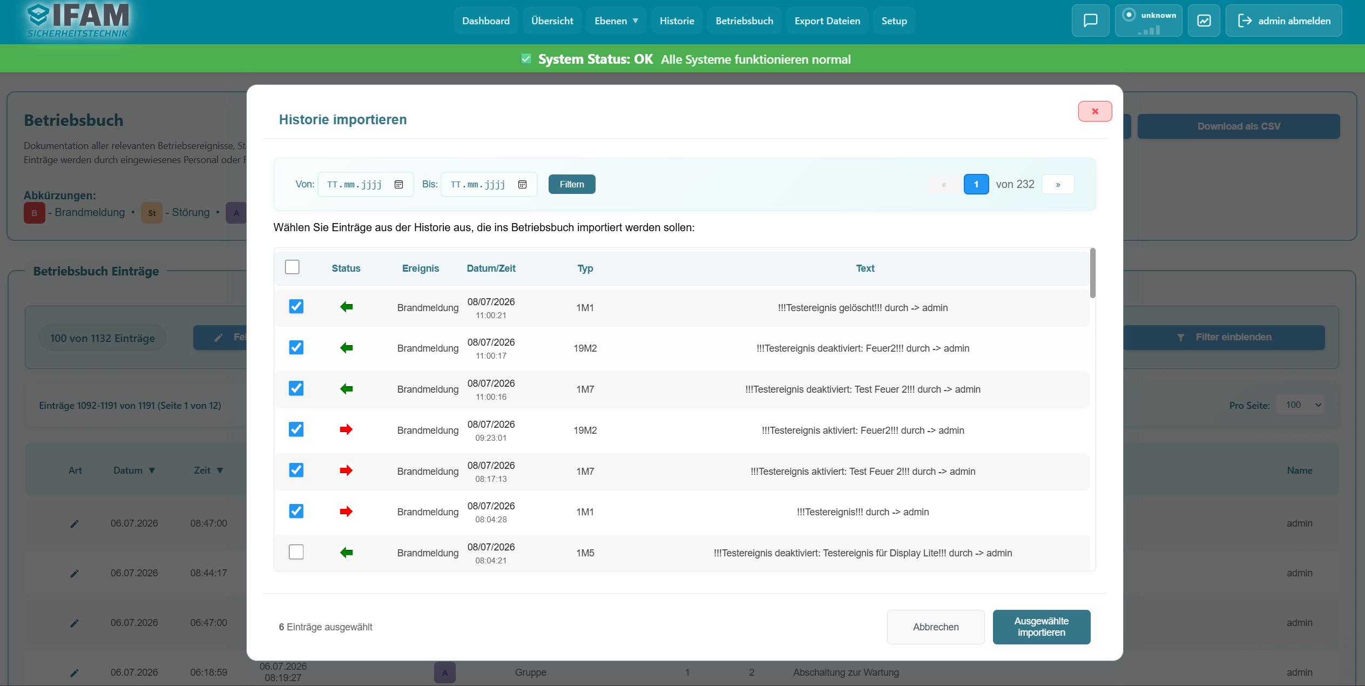Click red arrow status of 09:23:01 entry
The image size is (1365, 686).
pyautogui.click(x=346, y=430)
